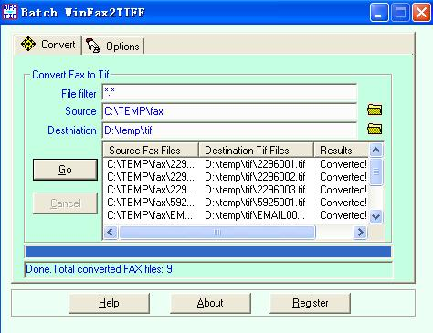Click the Destination Tif Files column header

click(x=256, y=151)
